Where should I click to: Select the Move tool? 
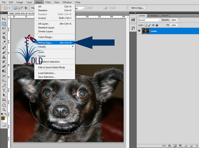coord(4,19)
